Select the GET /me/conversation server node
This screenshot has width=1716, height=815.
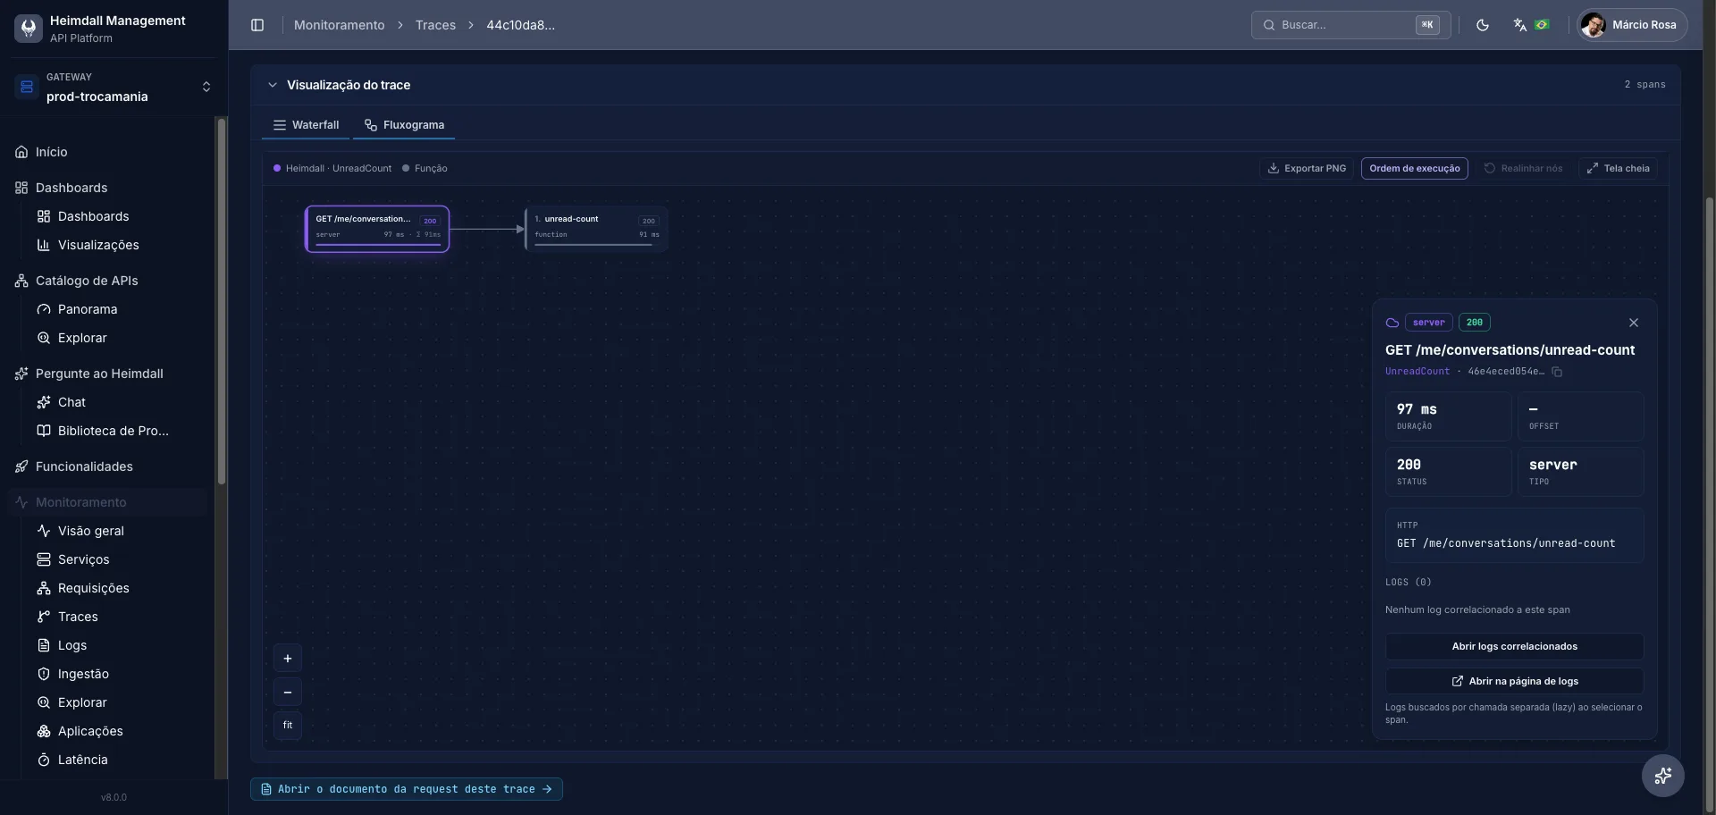tap(377, 229)
